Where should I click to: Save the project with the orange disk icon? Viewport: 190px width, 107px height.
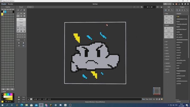[x=176, y=4]
